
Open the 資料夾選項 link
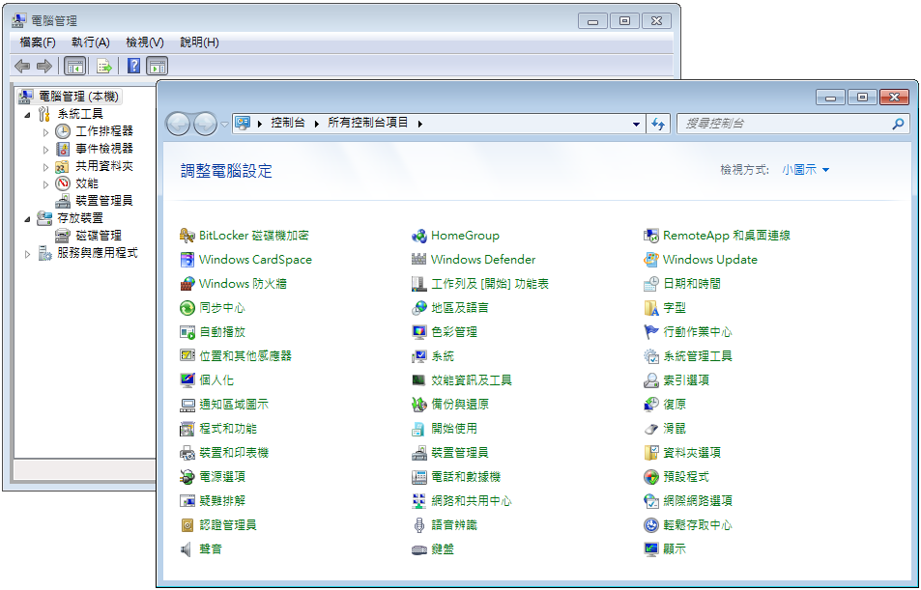tap(691, 453)
